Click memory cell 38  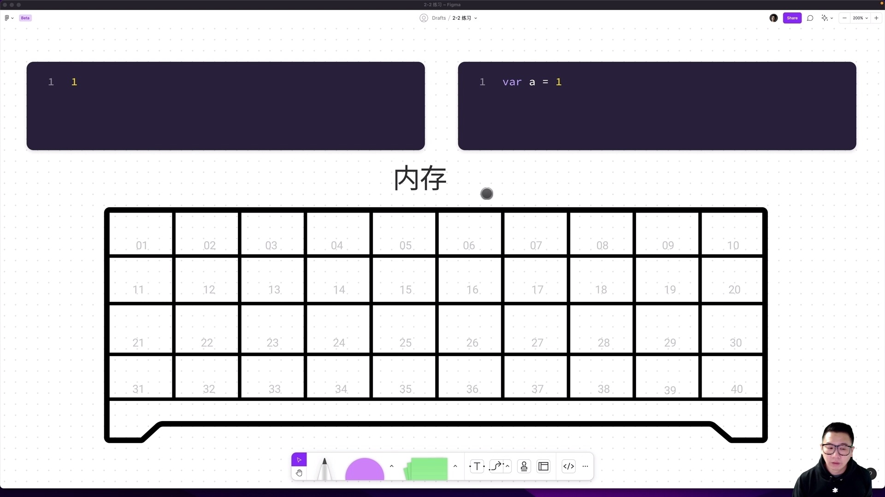click(x=602, y=376)
